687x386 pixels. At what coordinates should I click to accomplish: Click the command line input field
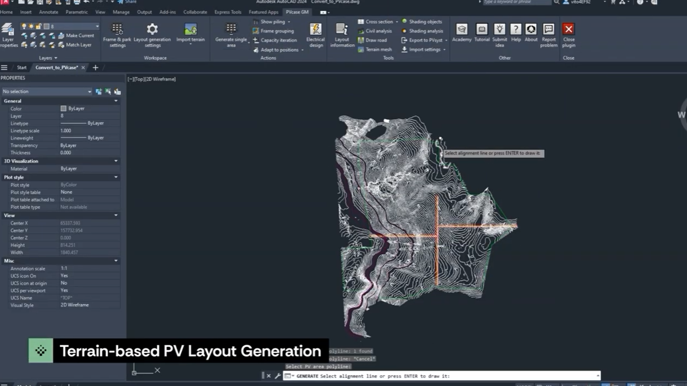(442, 376)
